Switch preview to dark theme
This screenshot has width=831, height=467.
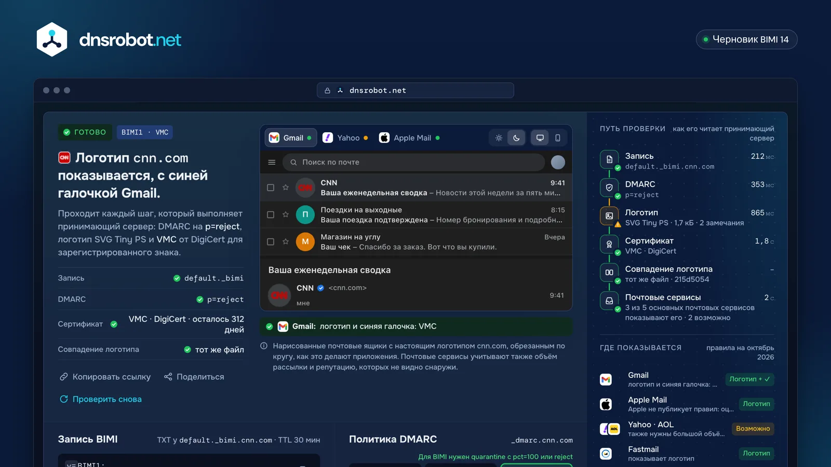click(x=516, y=138)
